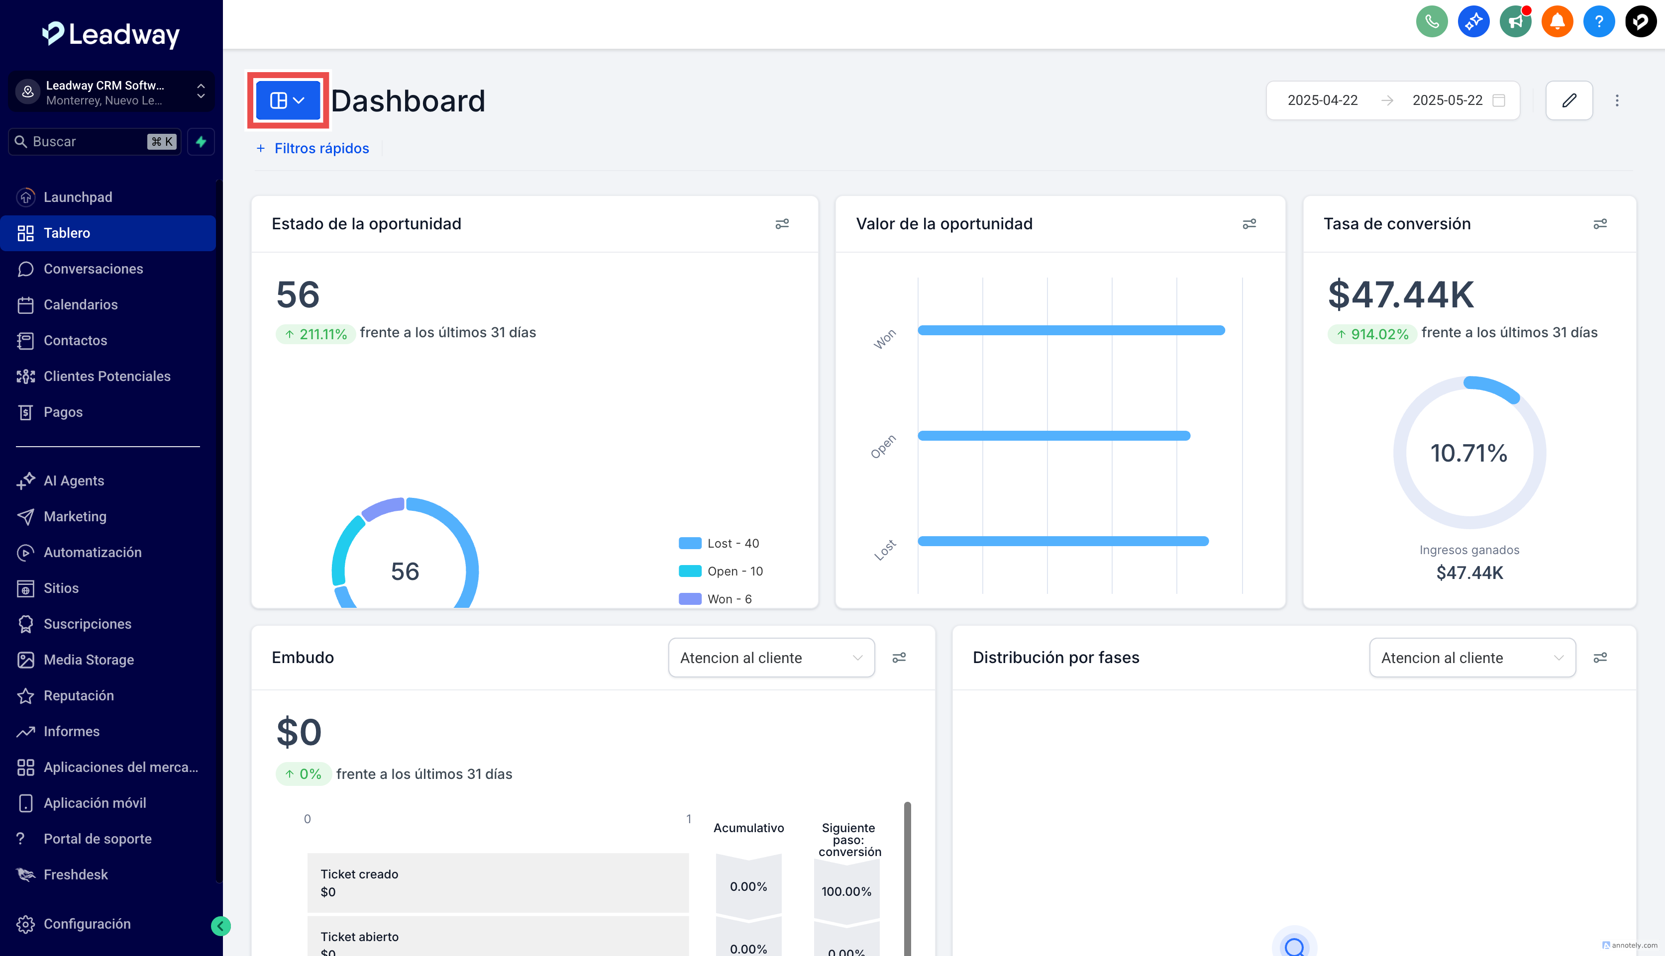The width and height of the screenshot is (1665, 956).
Task: Click the lightning bolt quick actions icon
Action: point(201,142)
